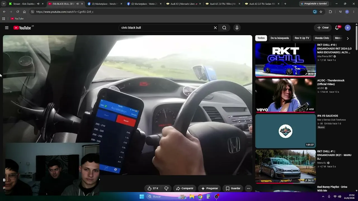Open the apps grid in bookmarks bar
Image resolution: width=358 pixels, height=201 pixels.
(4, 19)
